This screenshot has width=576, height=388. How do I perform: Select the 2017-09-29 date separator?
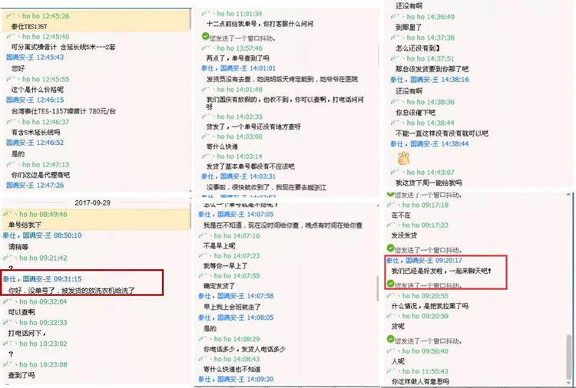point(92,202)
